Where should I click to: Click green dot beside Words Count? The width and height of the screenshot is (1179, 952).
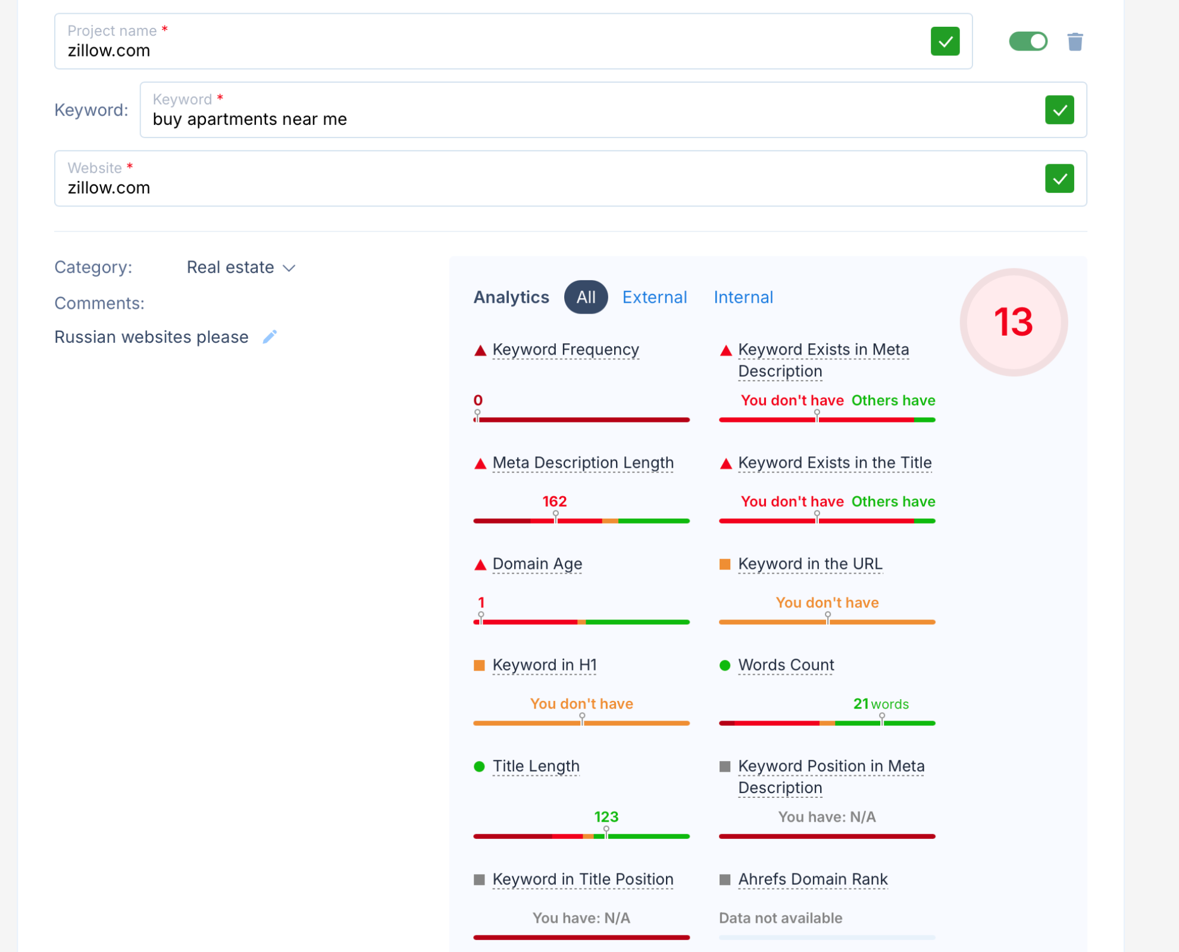click(725, 665)
